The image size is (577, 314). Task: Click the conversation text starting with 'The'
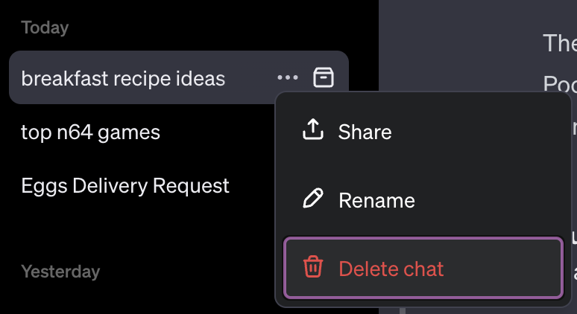pos(560,43)
